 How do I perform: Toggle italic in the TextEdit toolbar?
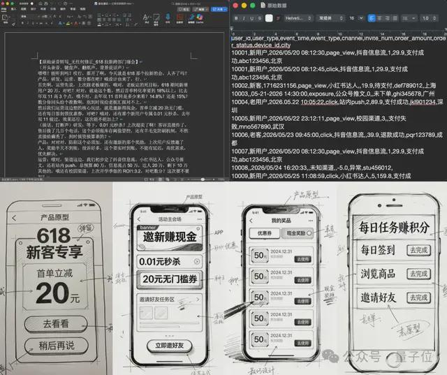pos(244,18)
